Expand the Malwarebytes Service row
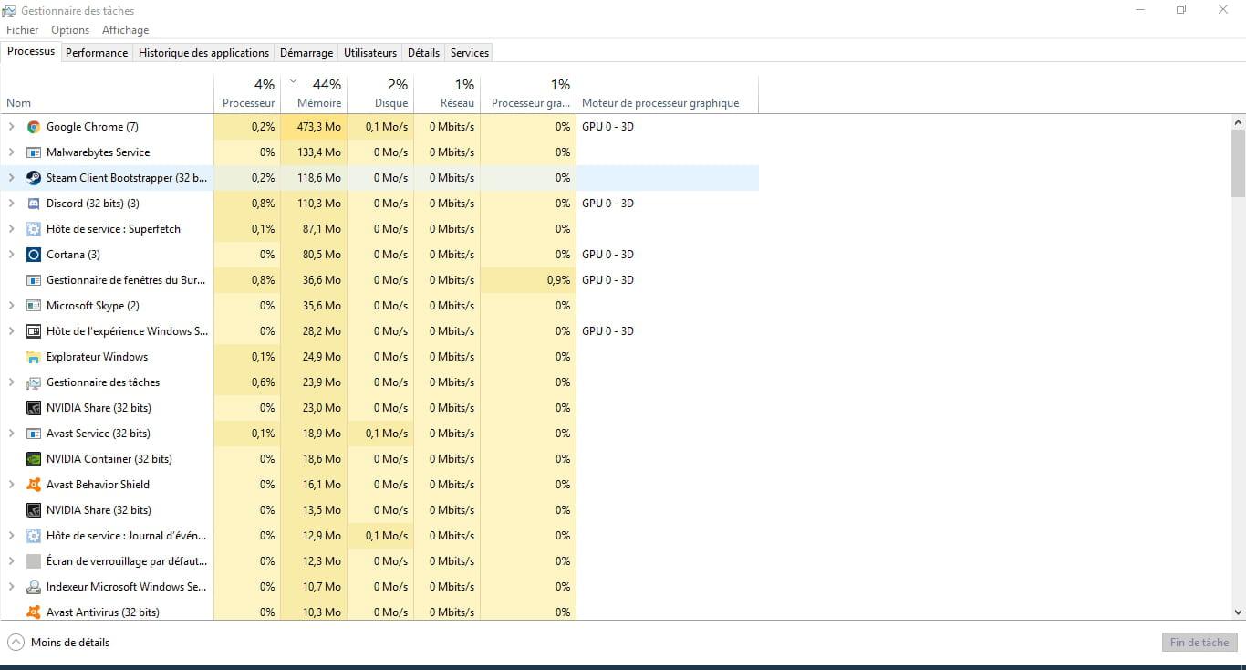The height and width of the screenshot is (670, 1246). pos(11,152)
